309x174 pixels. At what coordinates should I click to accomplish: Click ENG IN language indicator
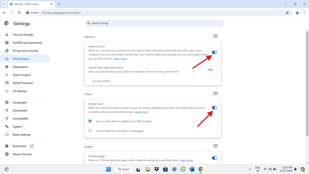(x=258, y=169)
